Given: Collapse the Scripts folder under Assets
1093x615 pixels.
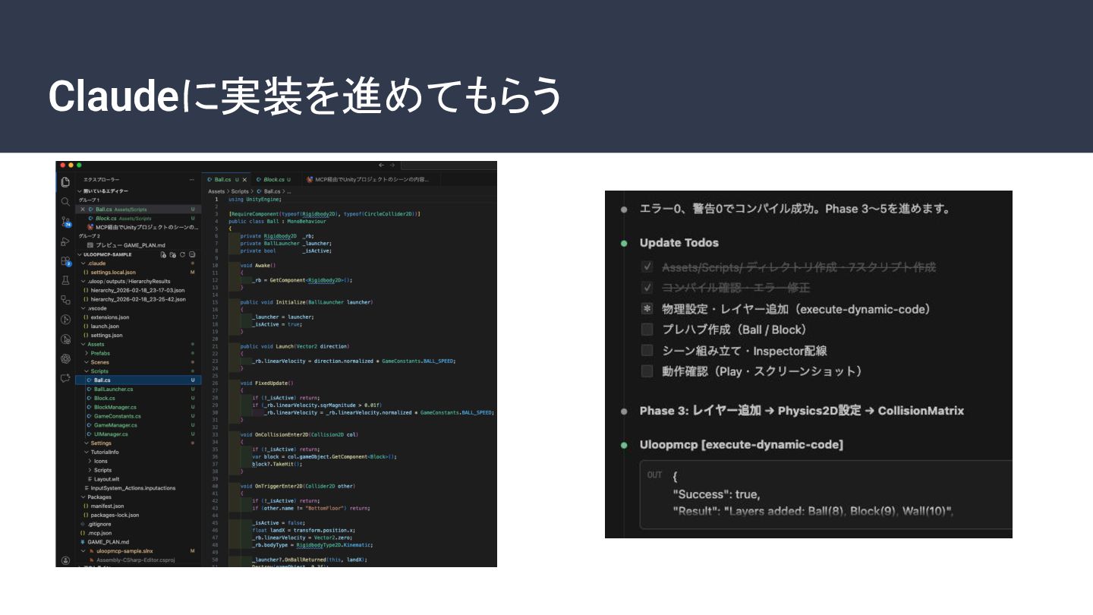Looking at the screenshot, I should (x=138, y=371).
